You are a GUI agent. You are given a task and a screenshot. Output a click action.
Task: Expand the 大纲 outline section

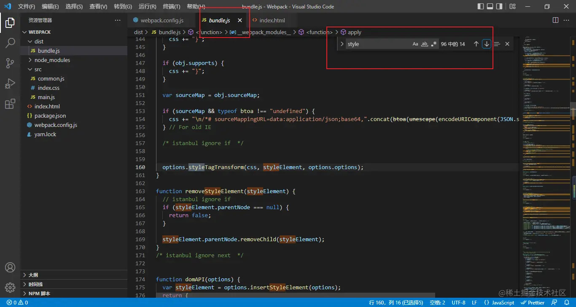click(x=74, y=275)
